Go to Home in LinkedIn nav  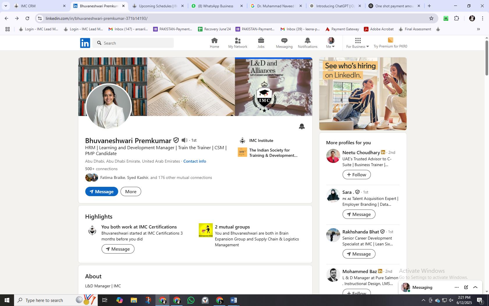pos(214,43)
